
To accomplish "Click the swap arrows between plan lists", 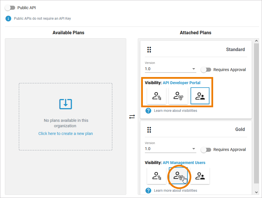I will 132,117.
